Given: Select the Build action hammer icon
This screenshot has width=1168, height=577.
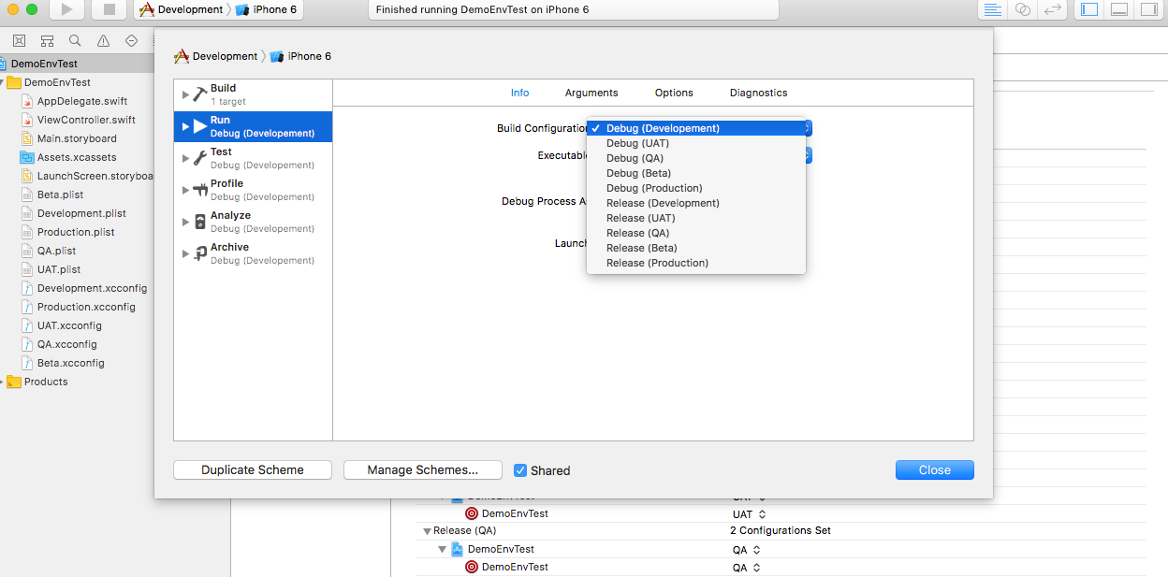Looking at the screenshot, I should click(200, 94).
